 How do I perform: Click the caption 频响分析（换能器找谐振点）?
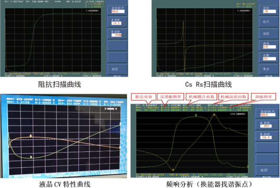click(x=209, y=184)
